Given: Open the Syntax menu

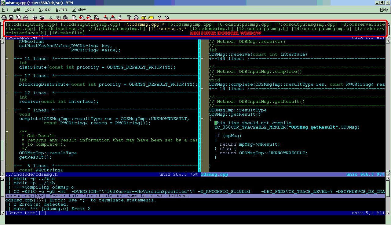Looking at the screenshot, I should pos(45,9).
